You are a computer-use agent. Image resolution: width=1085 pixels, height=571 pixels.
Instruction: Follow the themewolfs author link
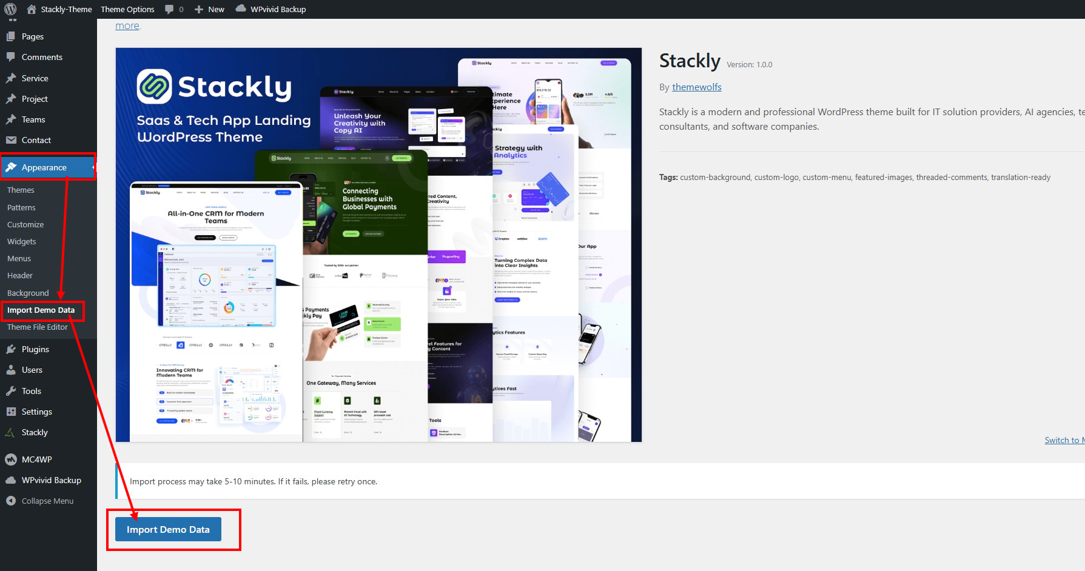[x=696, y=87]
